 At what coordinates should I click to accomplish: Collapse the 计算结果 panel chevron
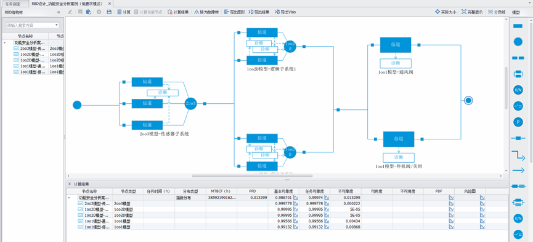(x=70, y=184)
